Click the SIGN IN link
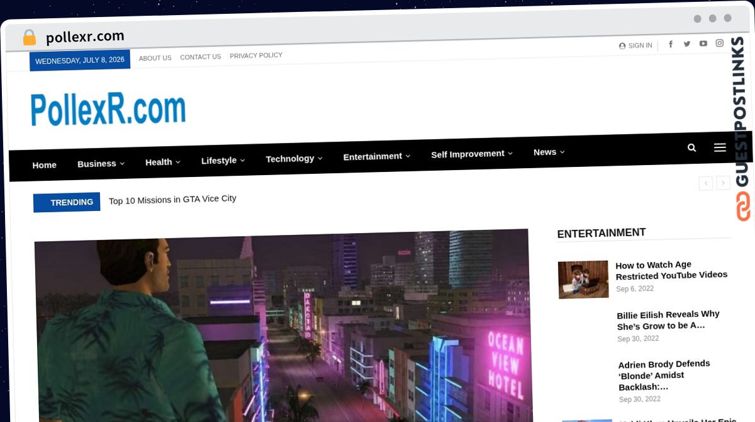Screen dimensions: 755x422 click(x=635, y=45)
